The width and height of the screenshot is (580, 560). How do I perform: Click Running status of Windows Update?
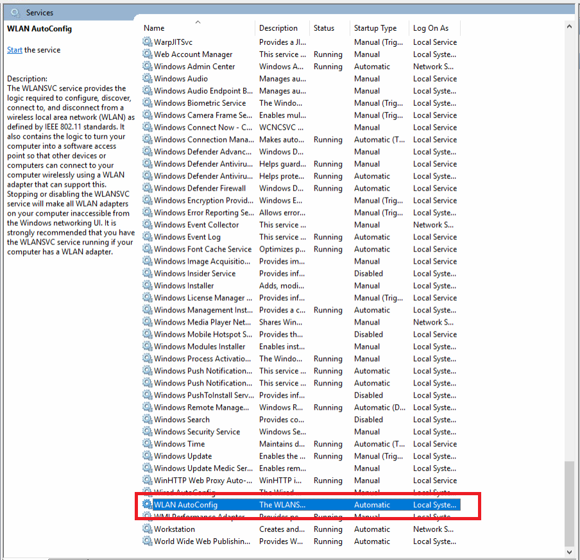[328, 456]
